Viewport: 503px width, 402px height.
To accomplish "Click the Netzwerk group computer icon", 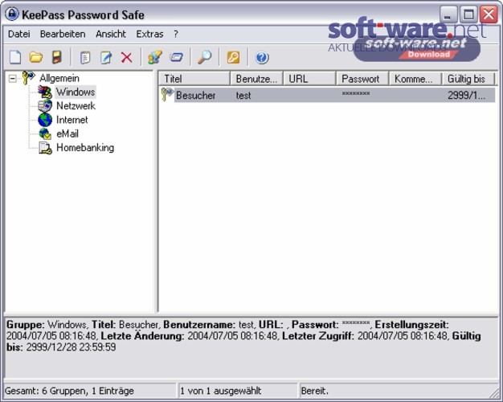I will pos(45,105).
